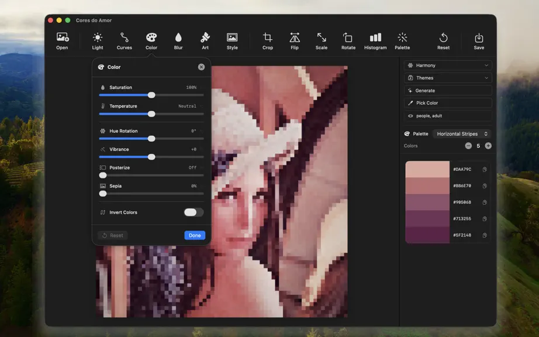Screen dimensions: 539x337
Task: Open the Scale tool
Action: (x=322, y=41)
